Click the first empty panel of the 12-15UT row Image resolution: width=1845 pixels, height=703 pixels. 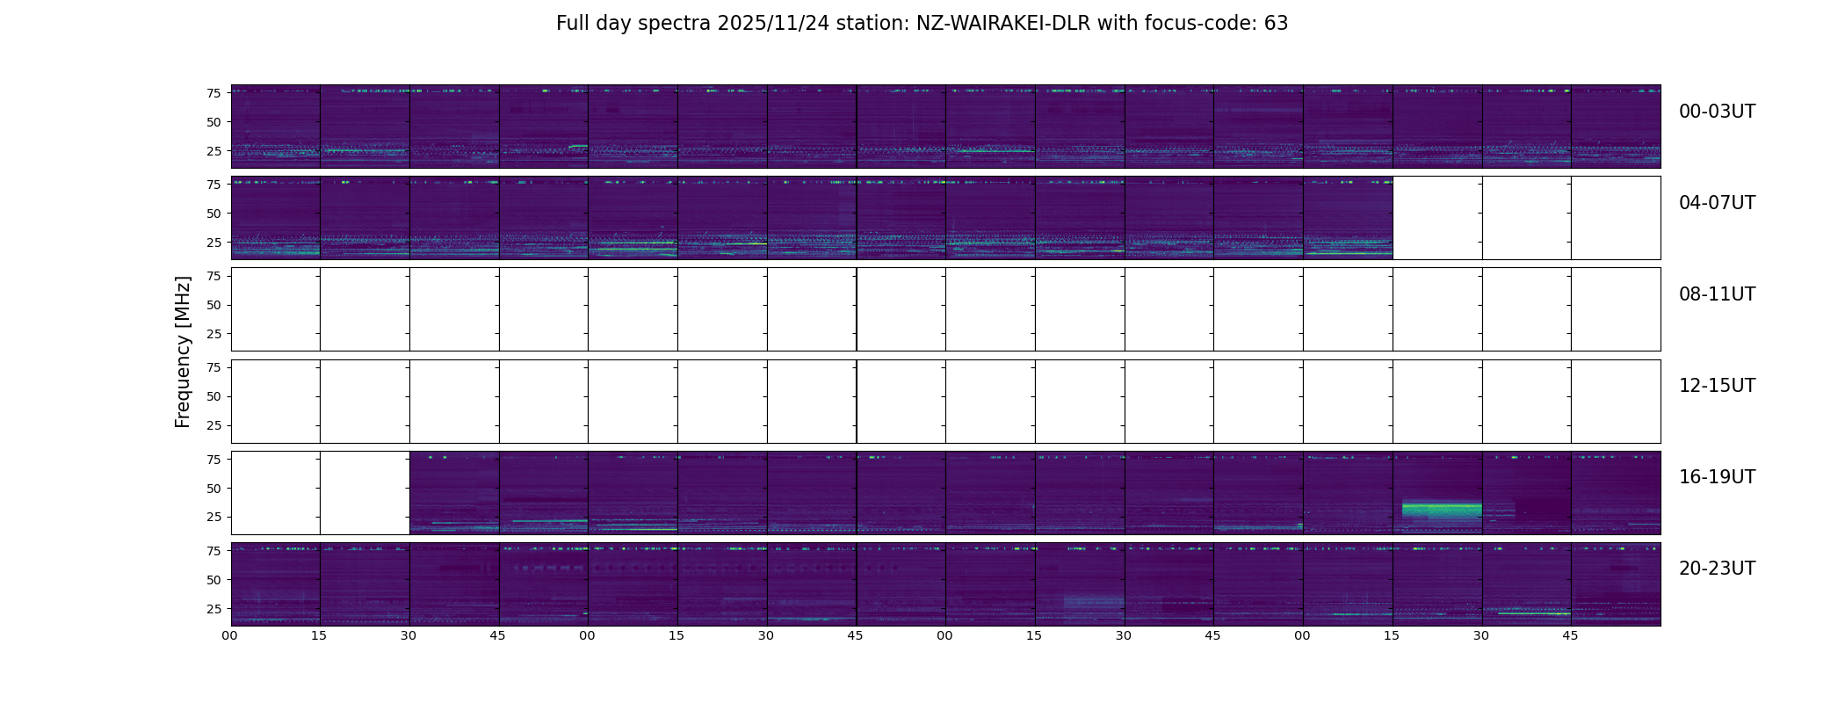pyautogui.click(x=276, y=402)
